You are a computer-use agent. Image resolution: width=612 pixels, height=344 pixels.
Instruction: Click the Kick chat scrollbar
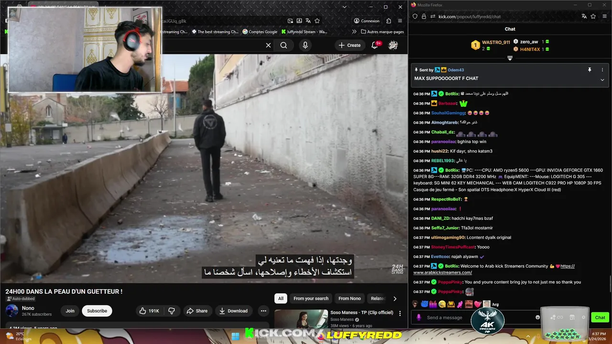click(610, 284)
